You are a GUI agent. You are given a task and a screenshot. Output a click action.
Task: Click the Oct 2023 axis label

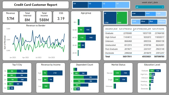click(x=51, y=58)
